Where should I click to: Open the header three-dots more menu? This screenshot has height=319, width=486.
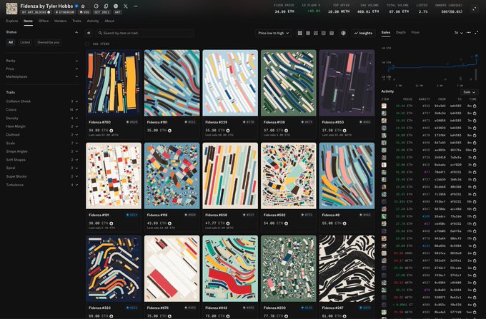click(x=136, y=6)
